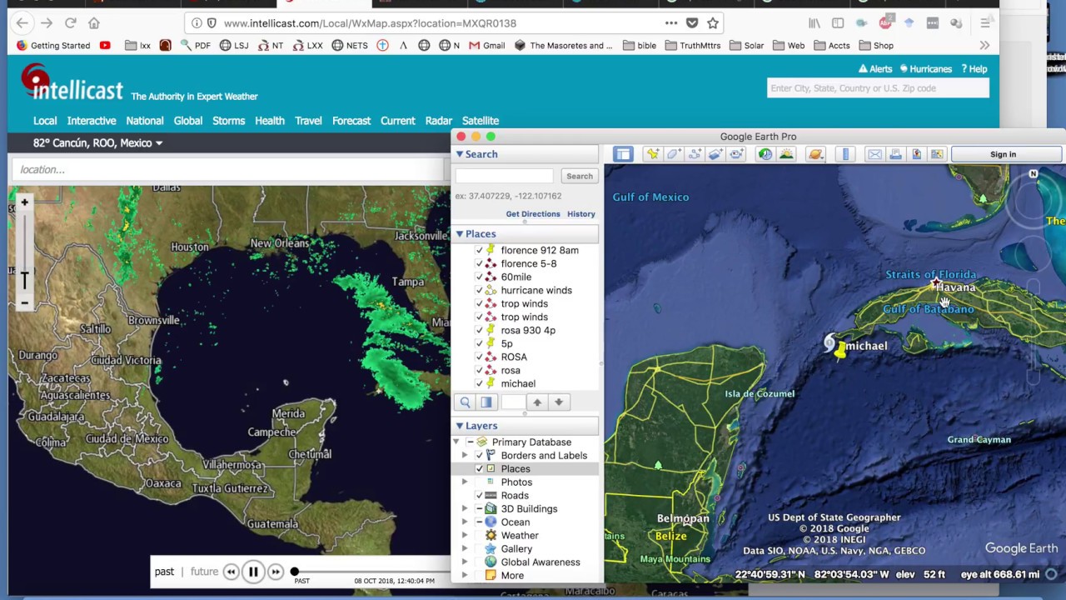Click Firefox home button
The image size is (1066, 600).
coord(94,23)
